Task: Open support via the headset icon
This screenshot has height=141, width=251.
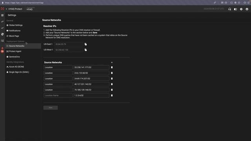Action: [230, 9]
